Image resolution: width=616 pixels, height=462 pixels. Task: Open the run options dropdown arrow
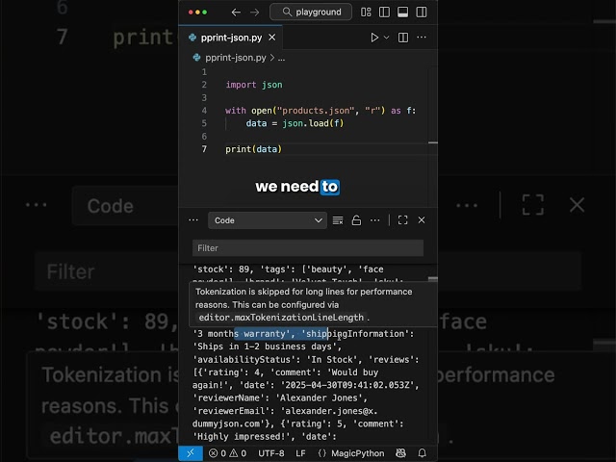[387, 38]
